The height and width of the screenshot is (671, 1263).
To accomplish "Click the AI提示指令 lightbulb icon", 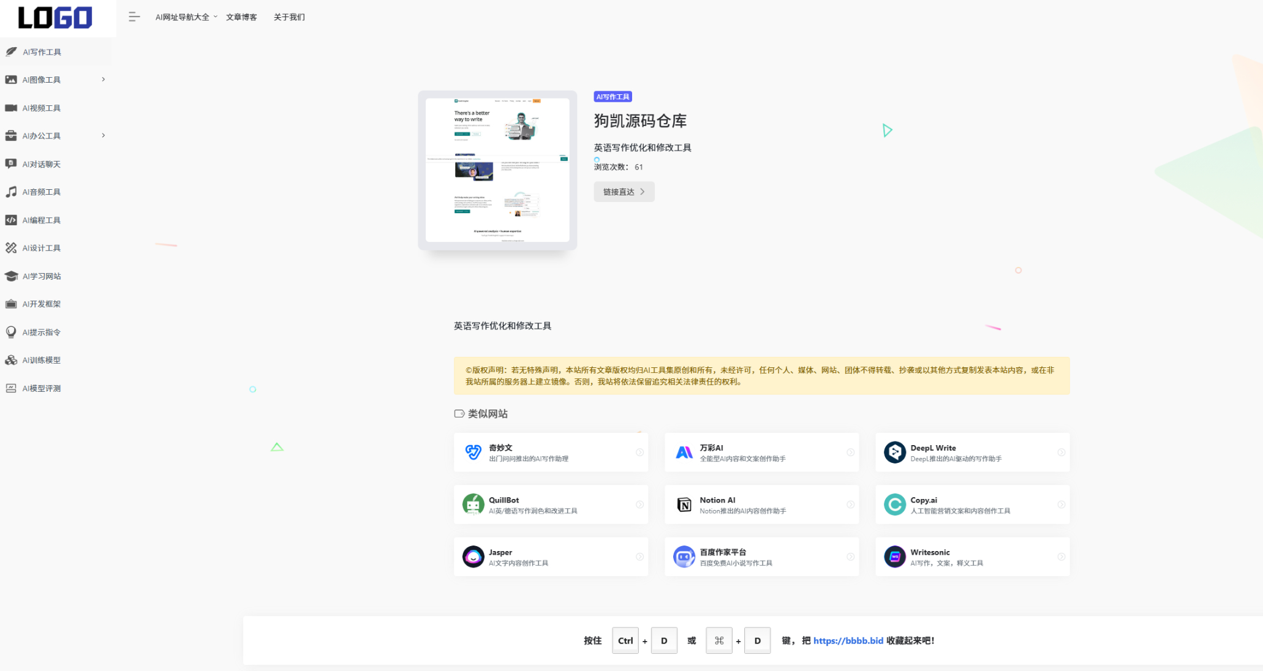I will [x=11, y=332].
